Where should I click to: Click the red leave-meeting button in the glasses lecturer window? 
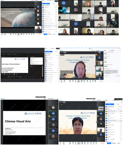102,143
